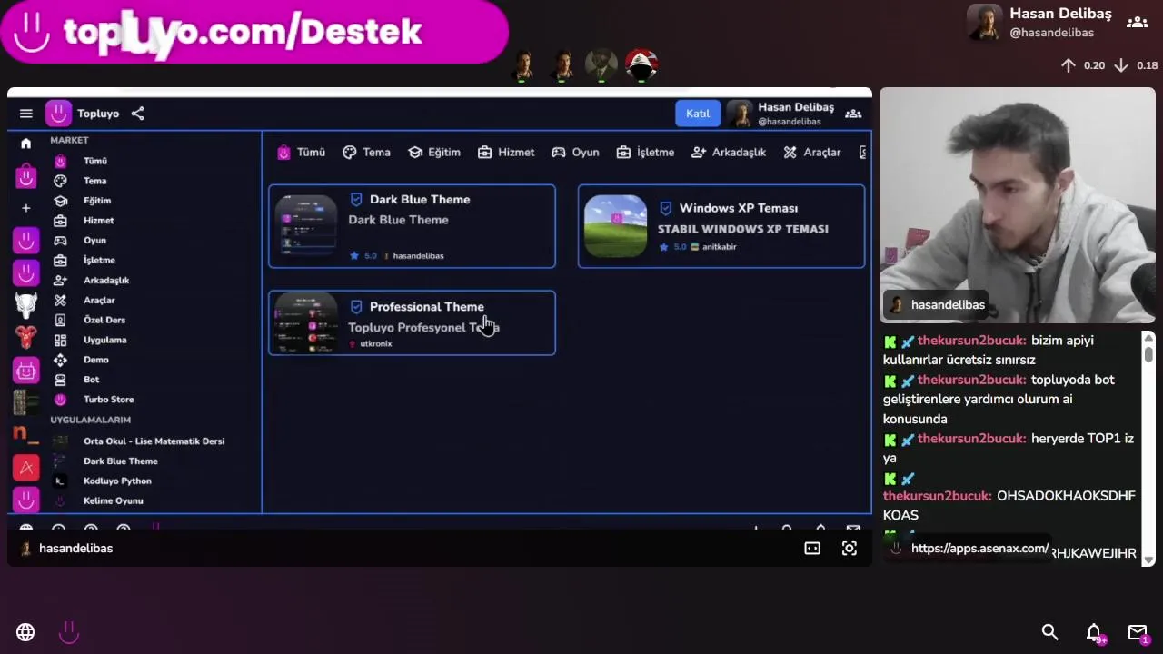Open the notifications bell icon
Image resolution: width=1163 pixels, height=654 pixels.
tap(1094, 632)
